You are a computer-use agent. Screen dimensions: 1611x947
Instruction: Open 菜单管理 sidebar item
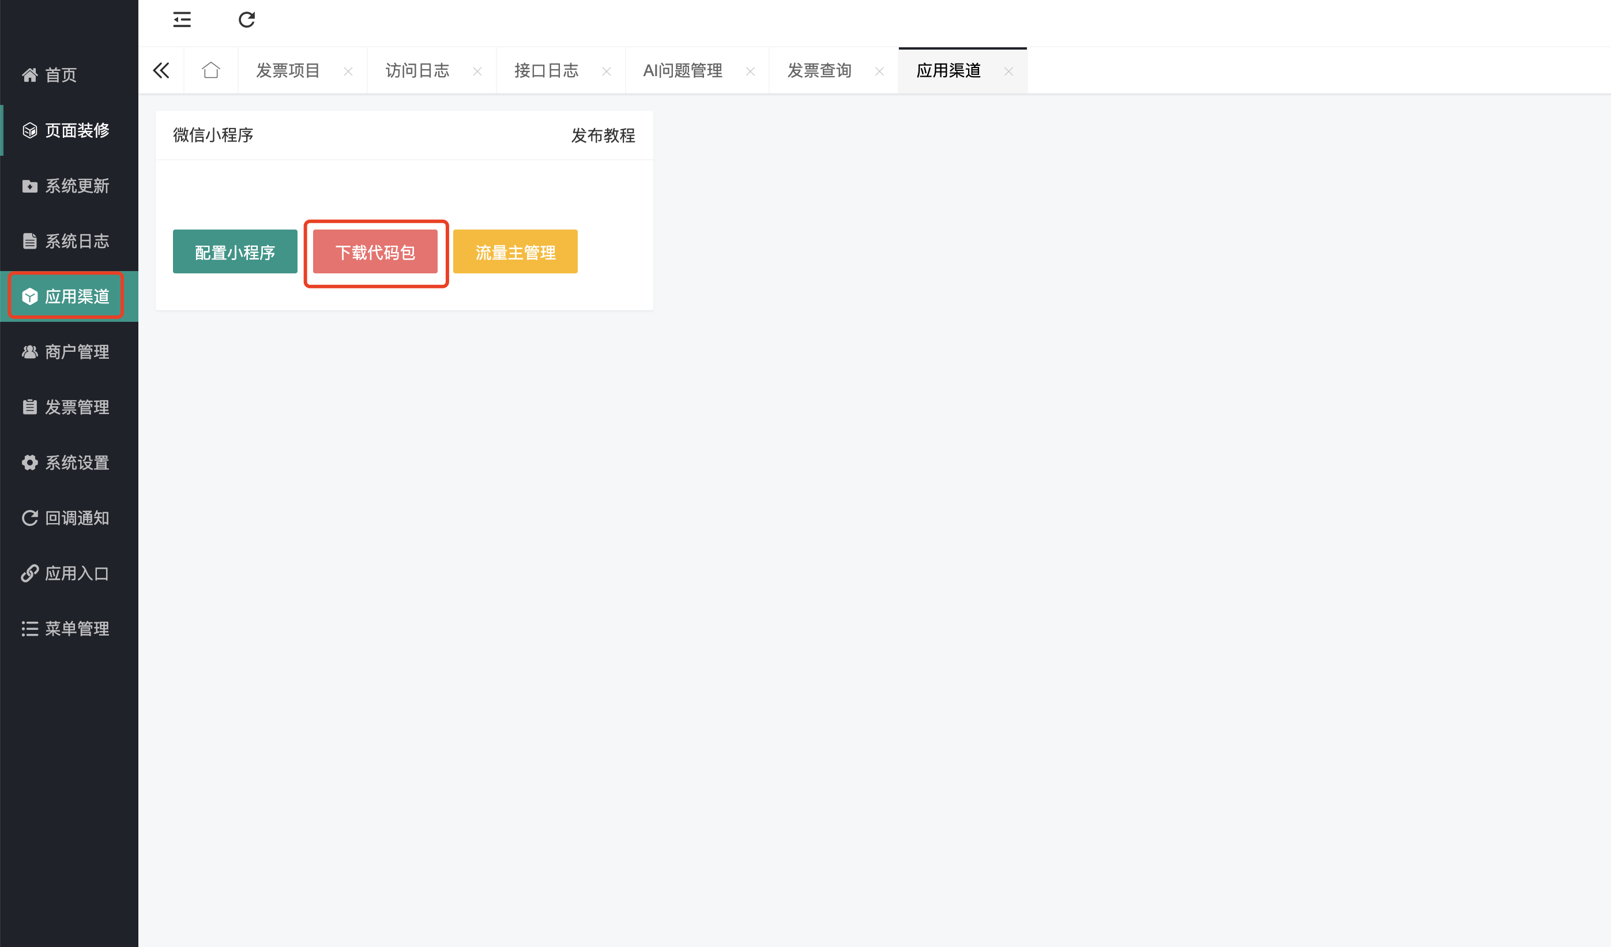coord(77,629)
